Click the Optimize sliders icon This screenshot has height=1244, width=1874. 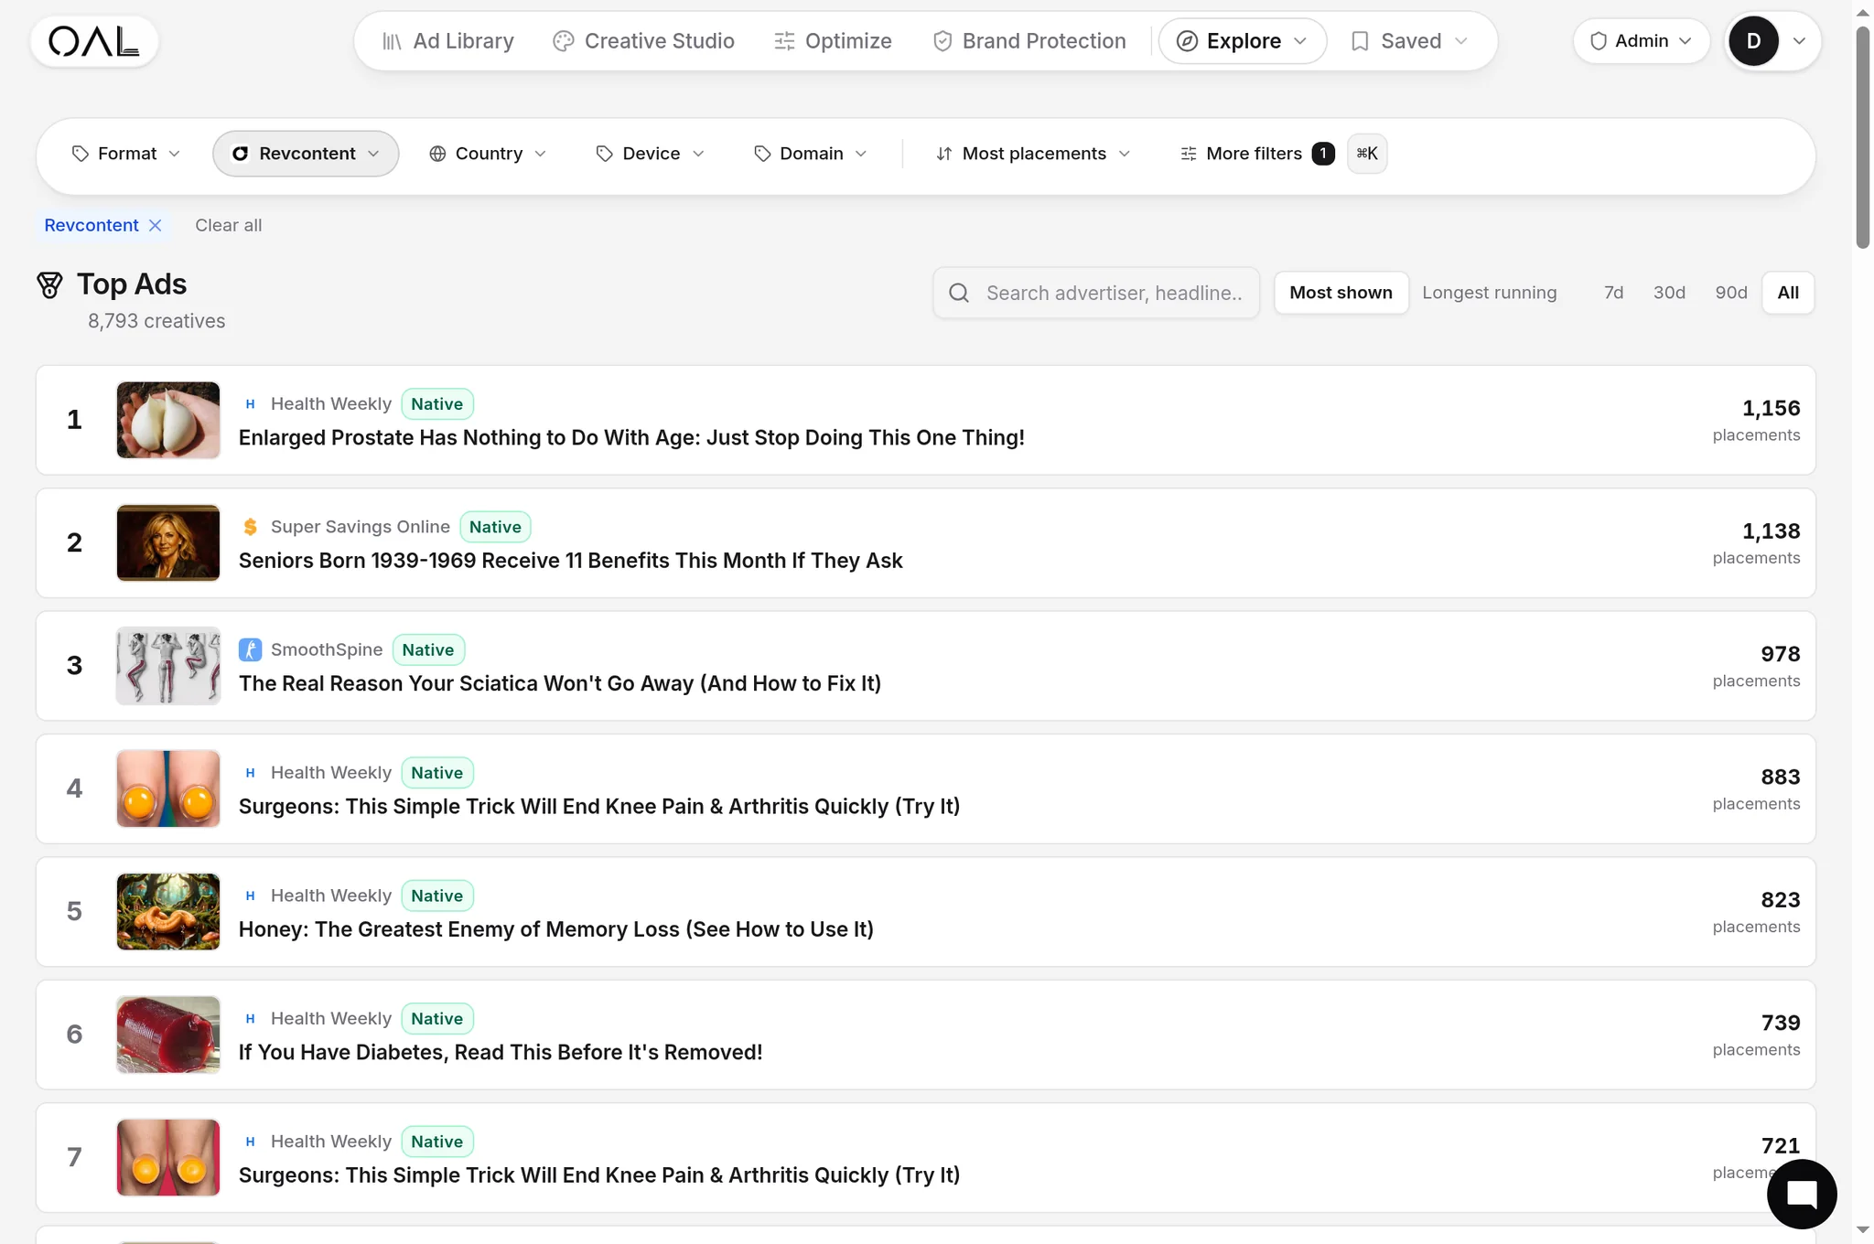tap(784, 41)
